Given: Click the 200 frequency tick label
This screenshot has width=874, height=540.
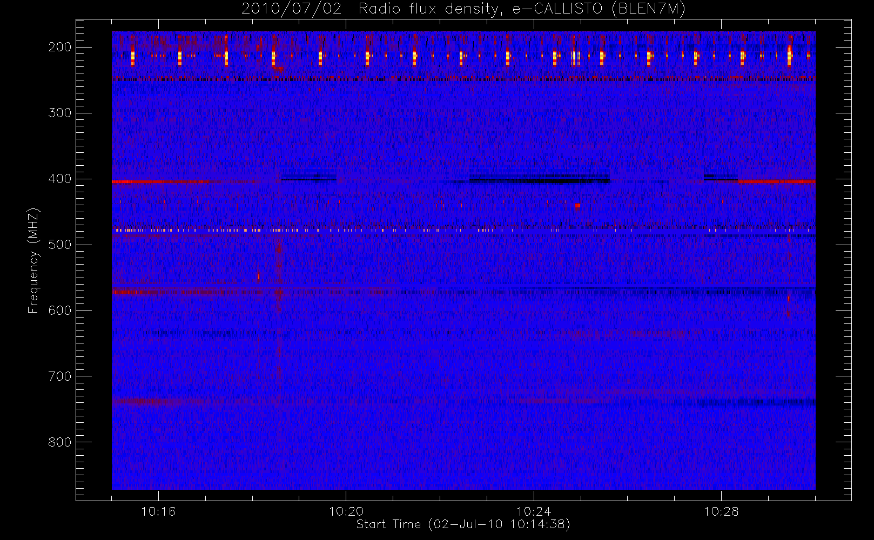Looking at the screenshot, I should [x=59, y=47].
